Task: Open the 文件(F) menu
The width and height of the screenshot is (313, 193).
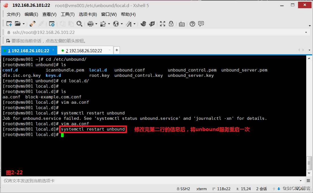Action: [x=13, y=14]
